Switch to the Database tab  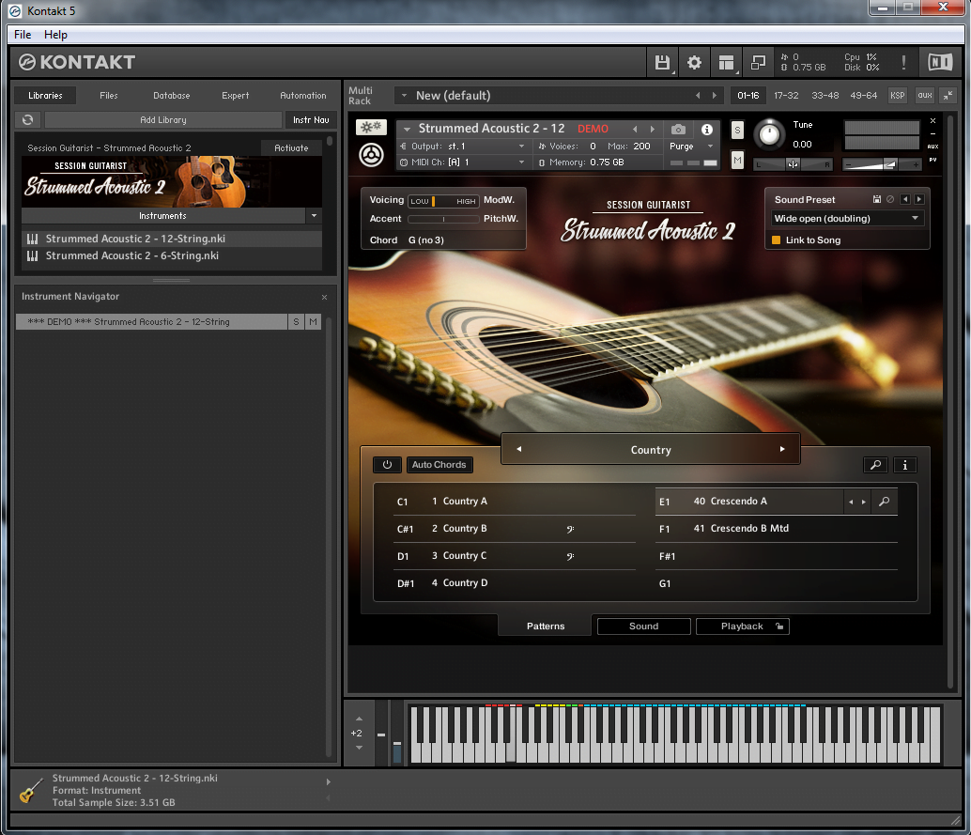pos(172,96)
